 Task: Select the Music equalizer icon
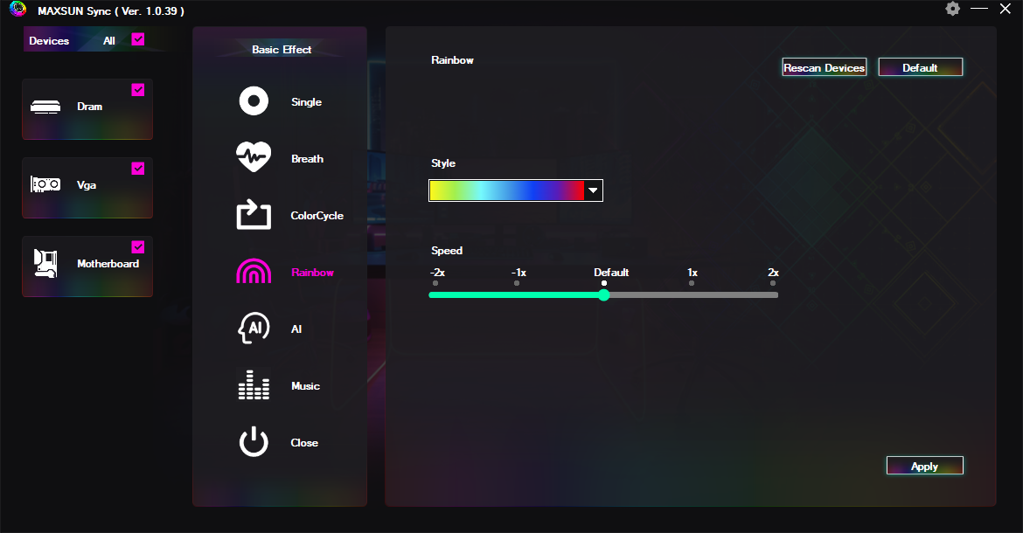tap(254, 384)
